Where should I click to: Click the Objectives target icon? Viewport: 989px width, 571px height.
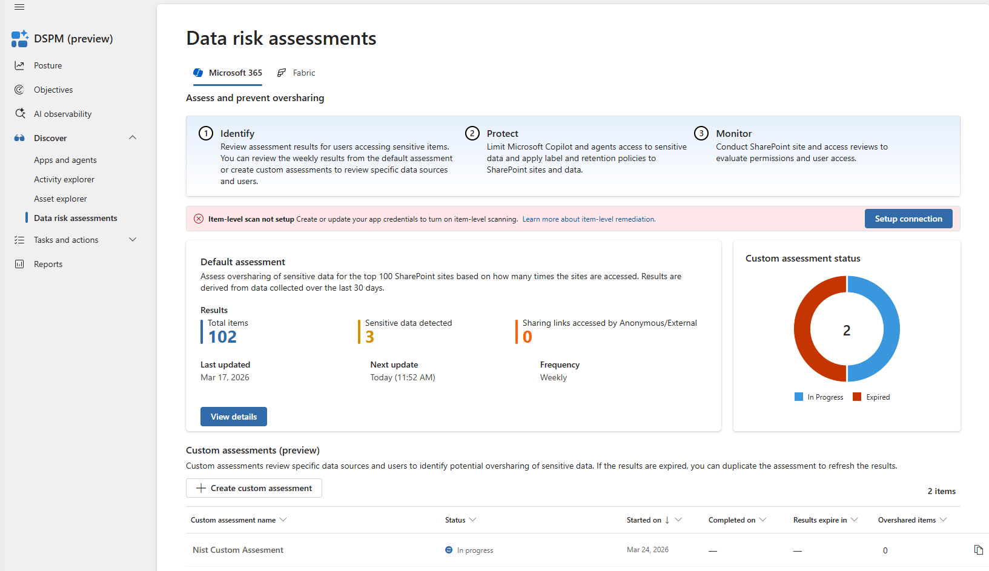(19, 90)
